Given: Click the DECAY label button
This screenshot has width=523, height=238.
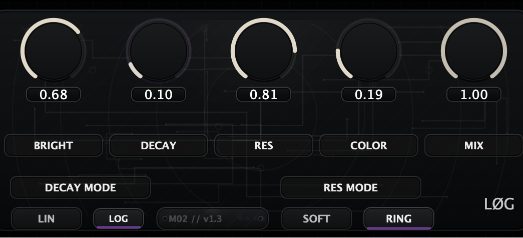Looking at the screenshot, I should (x=159, y=145).
